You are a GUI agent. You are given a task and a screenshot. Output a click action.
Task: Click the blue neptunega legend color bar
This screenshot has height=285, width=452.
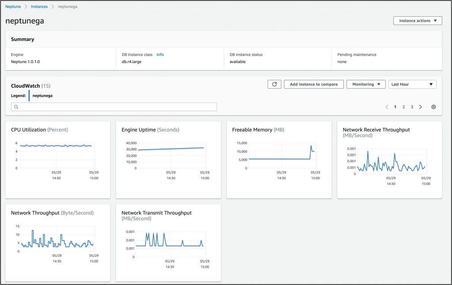point(29,96)
